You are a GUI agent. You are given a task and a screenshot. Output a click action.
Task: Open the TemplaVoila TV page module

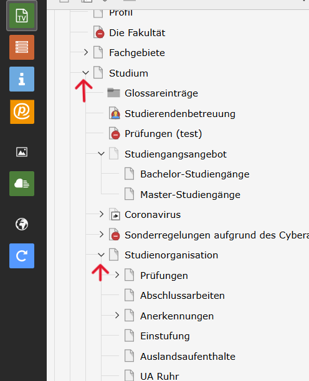pos(22,16)
